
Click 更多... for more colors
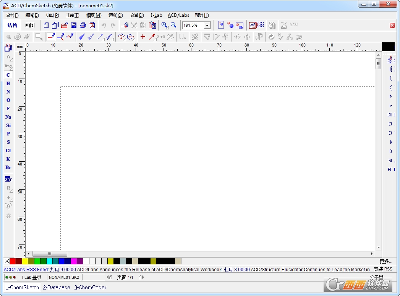(x=385, y=261)
